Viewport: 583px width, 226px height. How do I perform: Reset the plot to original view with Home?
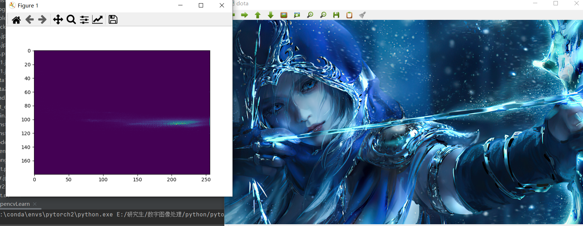pyautogui.click(x=16, y=20)
